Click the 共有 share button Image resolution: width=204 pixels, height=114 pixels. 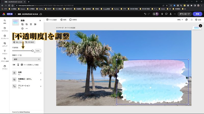click(197, 14)
